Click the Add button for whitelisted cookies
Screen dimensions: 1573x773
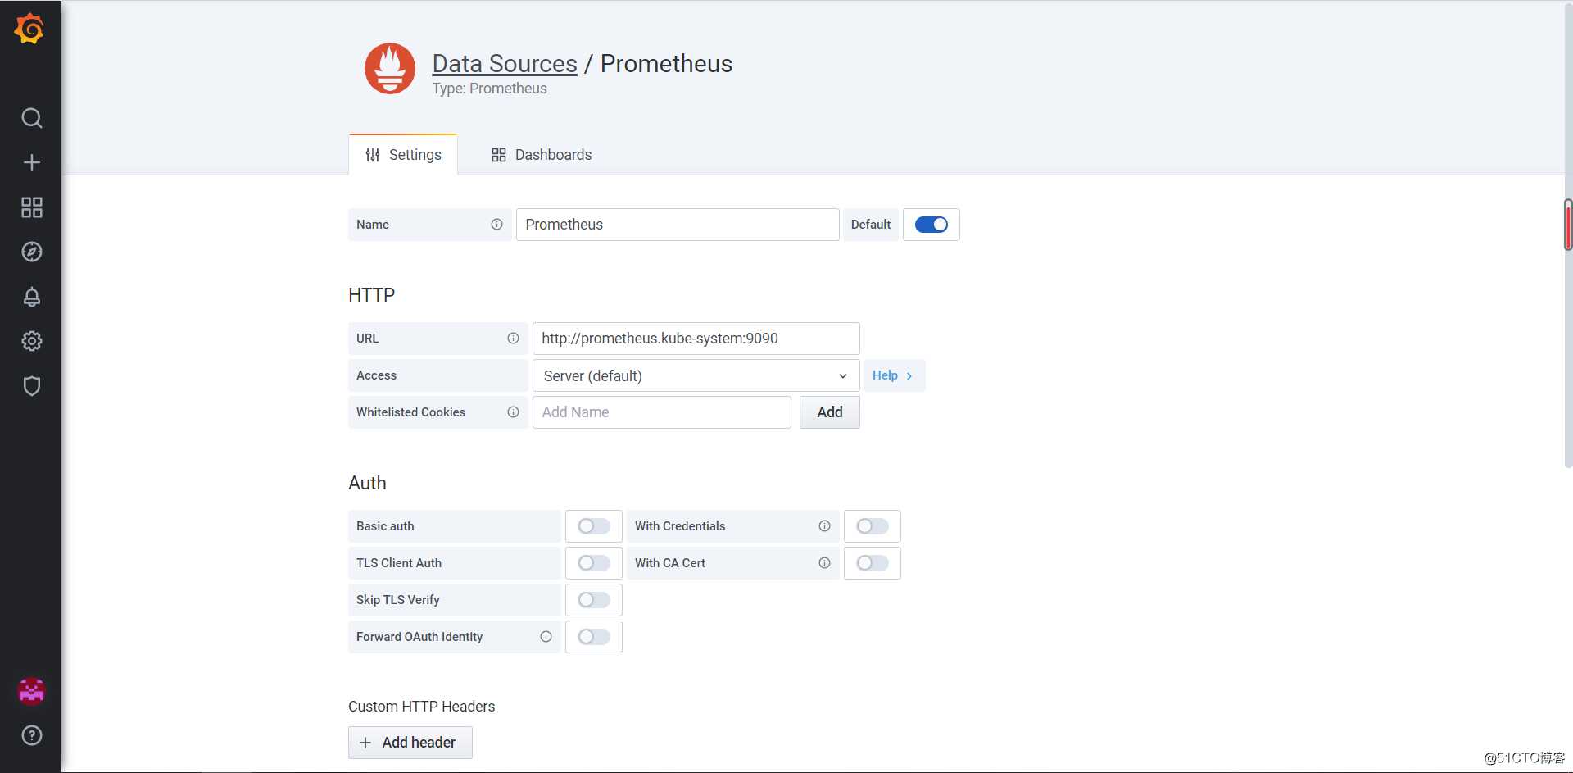coord(830,412)
